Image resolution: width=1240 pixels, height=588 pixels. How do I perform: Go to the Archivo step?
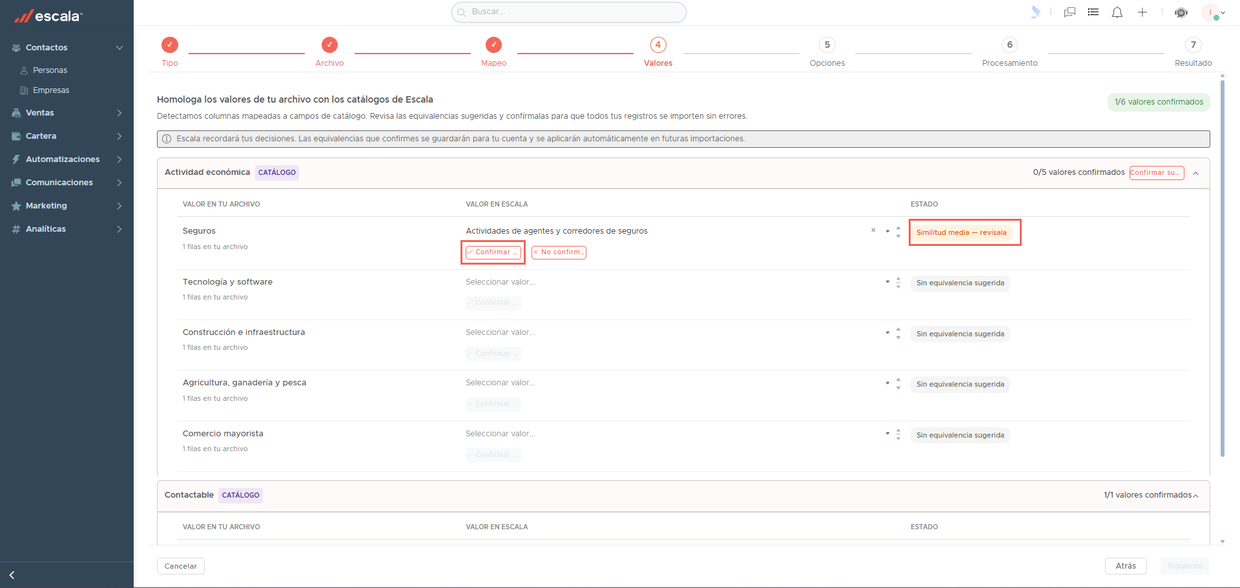click(x=329, y=51)
